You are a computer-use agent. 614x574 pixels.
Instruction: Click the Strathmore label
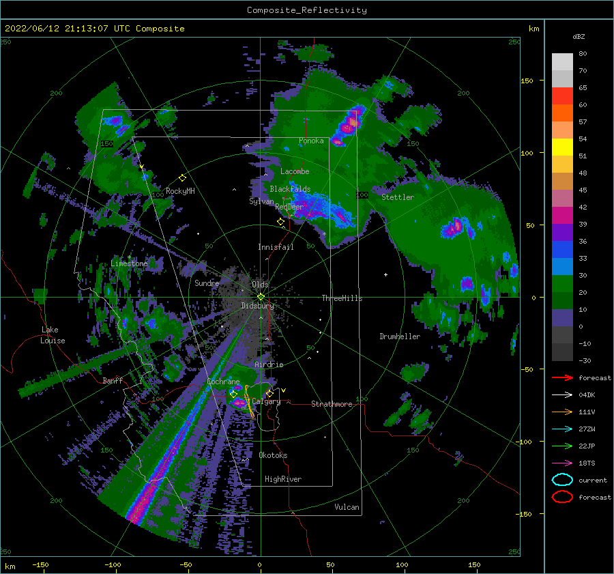[x=332, y=404]
